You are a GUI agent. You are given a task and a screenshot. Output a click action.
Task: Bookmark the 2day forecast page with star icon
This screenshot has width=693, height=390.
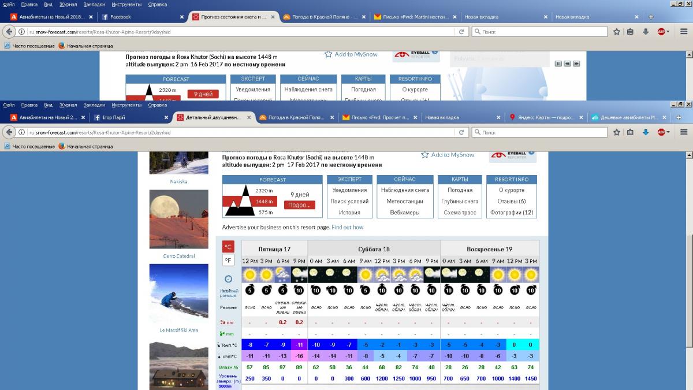(x=617, y=132)
